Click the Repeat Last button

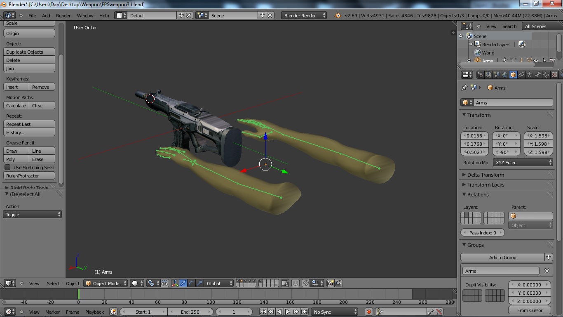click(29, 124)
